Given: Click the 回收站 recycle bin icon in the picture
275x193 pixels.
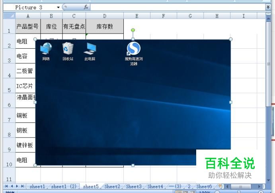Looking at the screenshot, I should pyautogui.click(x=68, y=51).
